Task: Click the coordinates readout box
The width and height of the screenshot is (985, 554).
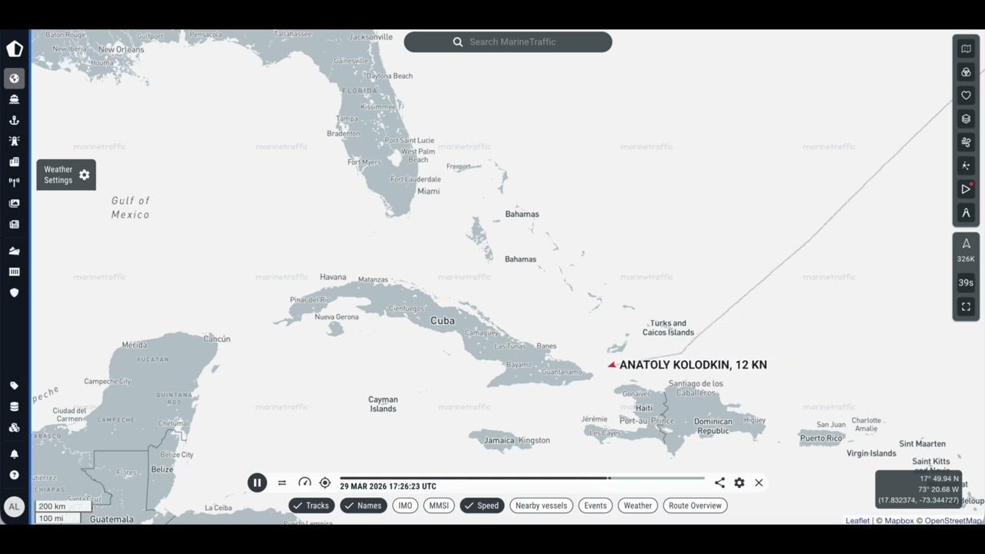Action: coord(918,489)
